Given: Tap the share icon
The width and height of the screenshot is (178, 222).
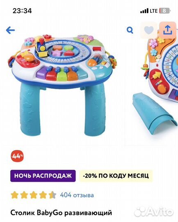Looking at the screenshot, I should point(168,30).
